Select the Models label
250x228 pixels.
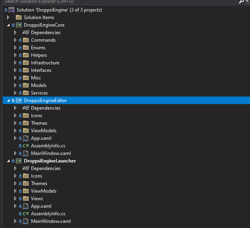tap(39, 85)
